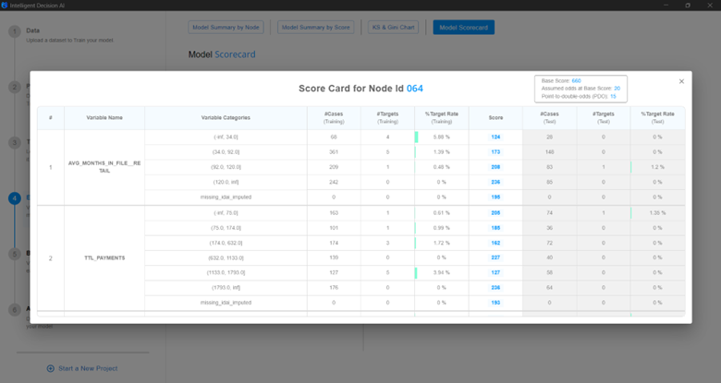Click the 5.88 % training target rate

coord(442,137)
